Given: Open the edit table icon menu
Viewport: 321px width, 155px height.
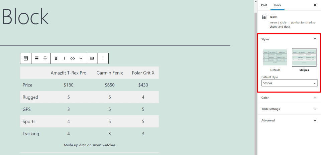Looking at the screenshot, I should pyautogui.click(x=92, y=58).
